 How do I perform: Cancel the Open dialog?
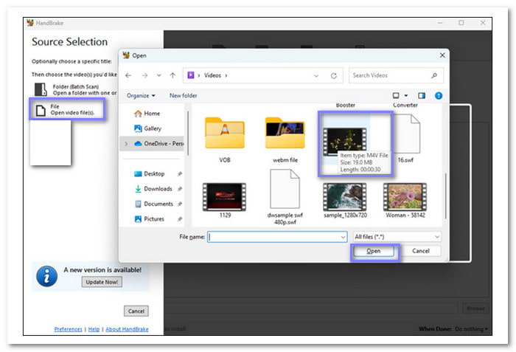click(421, 251)
